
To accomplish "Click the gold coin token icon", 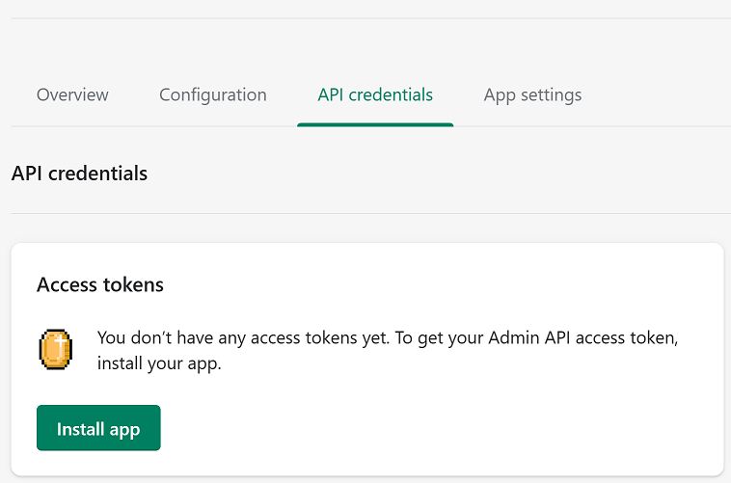I will [56, 349].
